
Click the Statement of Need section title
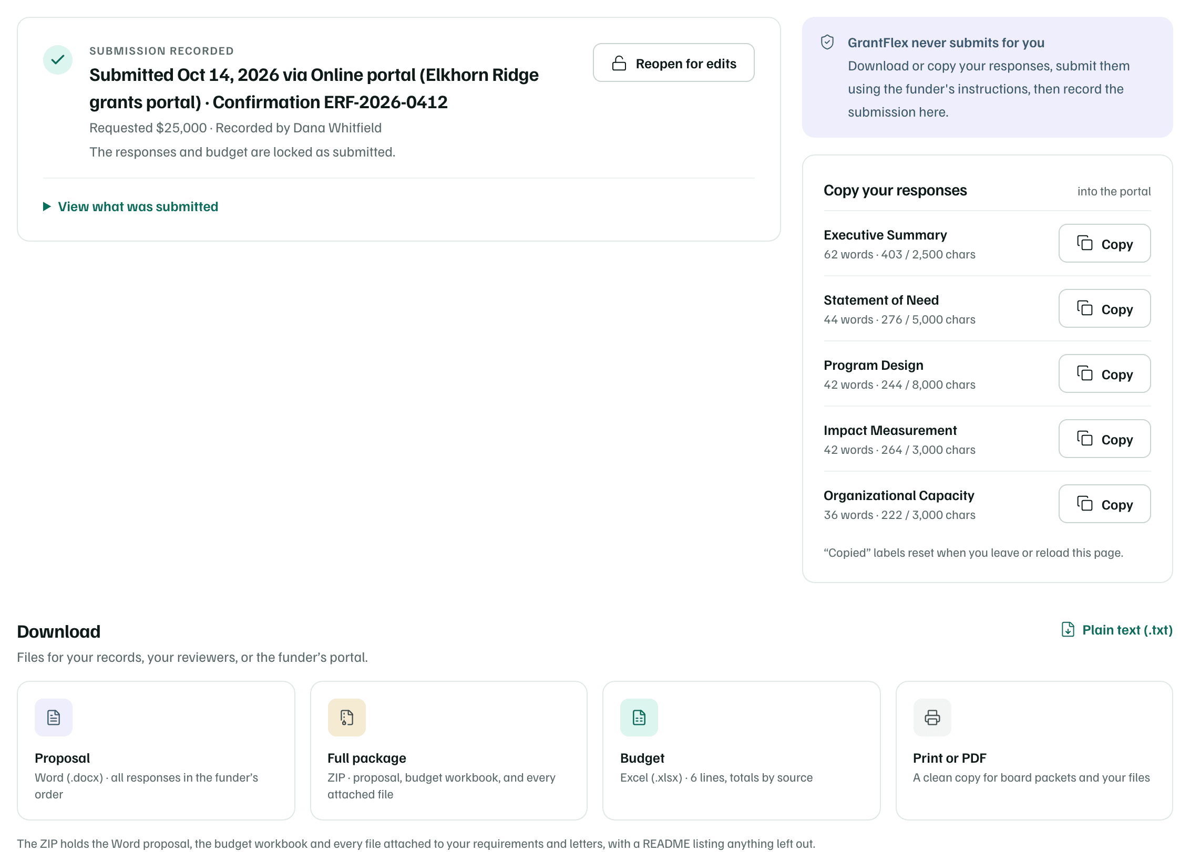pyautogui.click(x=881, y=300)
